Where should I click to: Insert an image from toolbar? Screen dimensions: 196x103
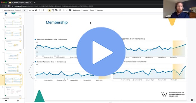[x=56, y=10]
